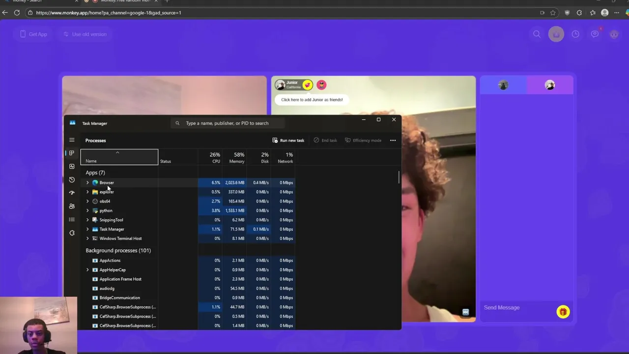The image size is (629, 354).
Task: Click the End task button
Action: pyautogui.click(x=325, y=141)
